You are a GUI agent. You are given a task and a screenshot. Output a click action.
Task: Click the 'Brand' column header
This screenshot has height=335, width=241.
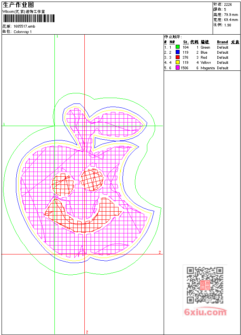pos(222,42)
